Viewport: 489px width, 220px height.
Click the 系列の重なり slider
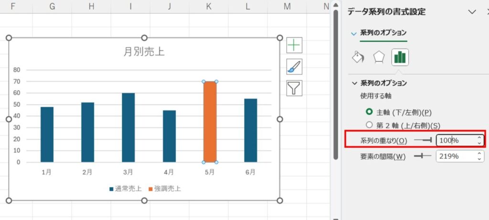click(423, 141)
